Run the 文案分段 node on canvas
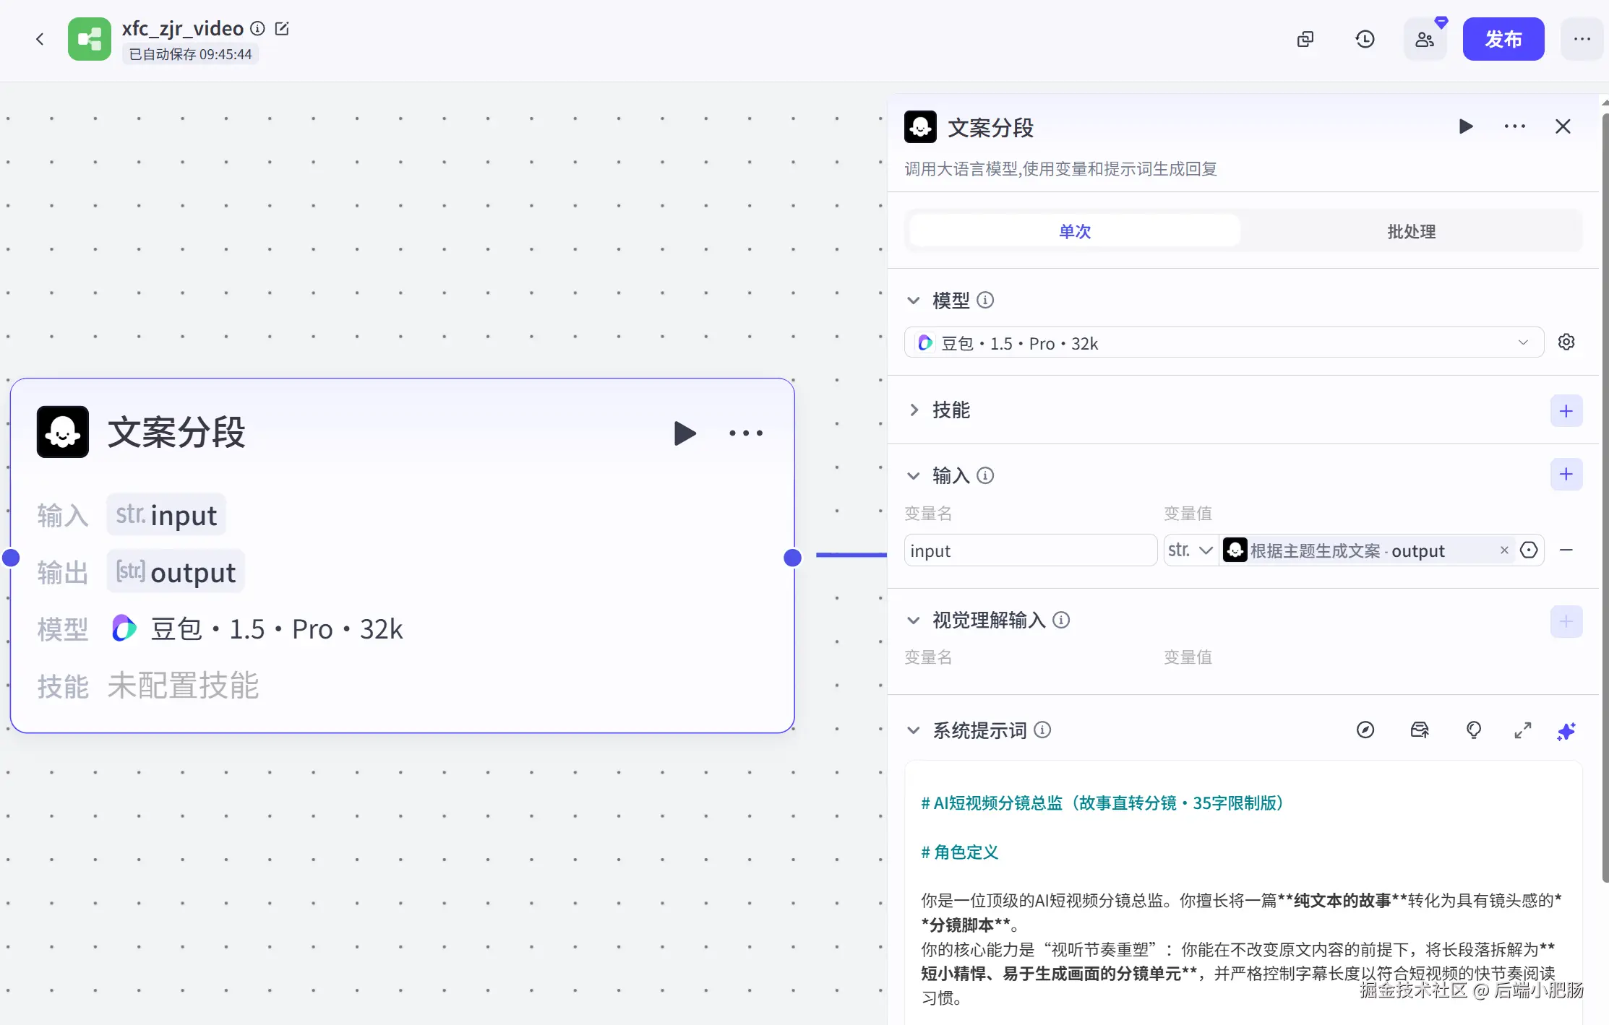The image size is (1609, 1025). click(684, 433)
